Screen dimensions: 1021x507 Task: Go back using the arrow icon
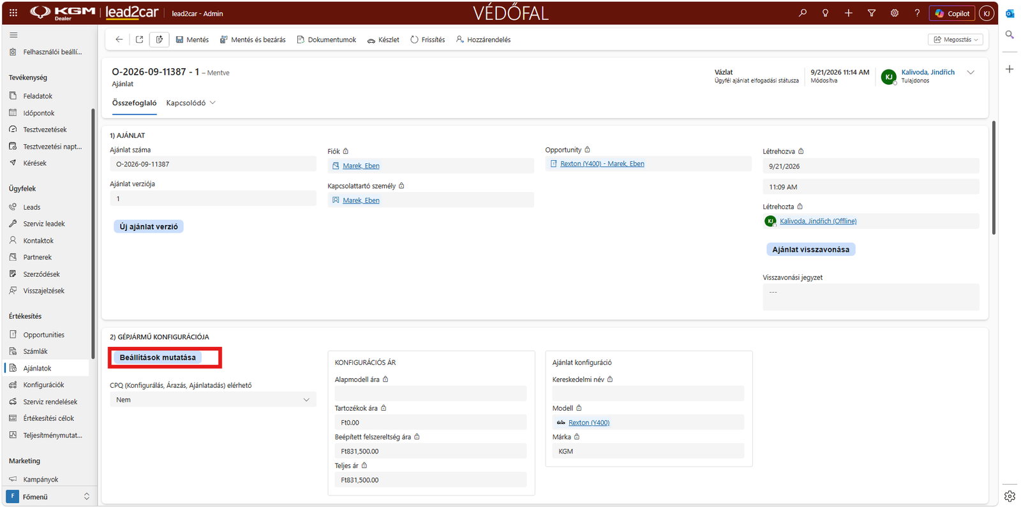pyautogui.click(x=119, y=40)
